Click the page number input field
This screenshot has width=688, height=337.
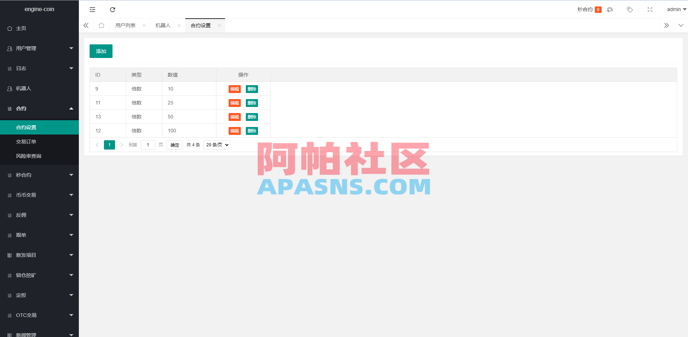click(x=148, y=145)
